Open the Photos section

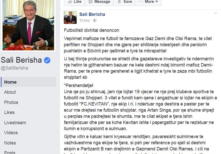(x=11, y=102)
